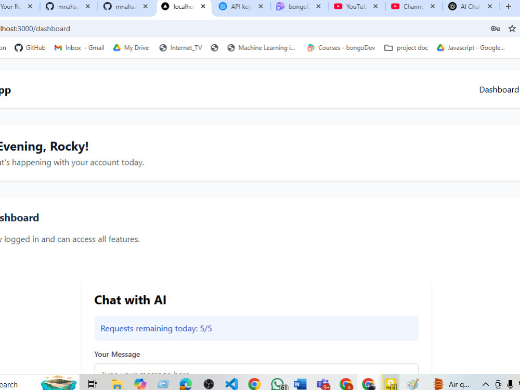Screen dimensions: 520x390
Task: Close the AI Chat tab
Action: pos(490,6)
